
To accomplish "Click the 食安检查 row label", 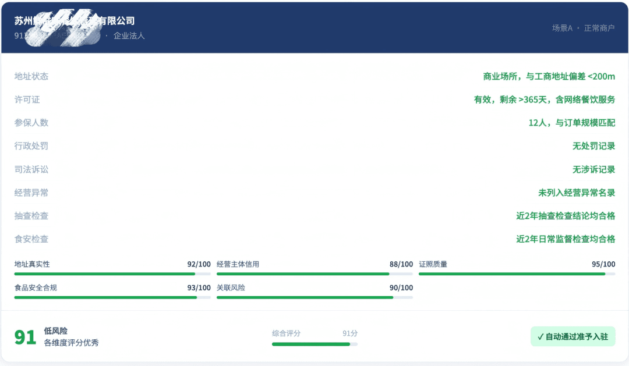I will point(31,239).
